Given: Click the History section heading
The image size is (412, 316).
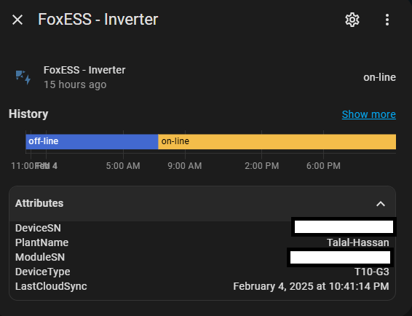Looking at the screenshot, I should click(x=28, y=114).
